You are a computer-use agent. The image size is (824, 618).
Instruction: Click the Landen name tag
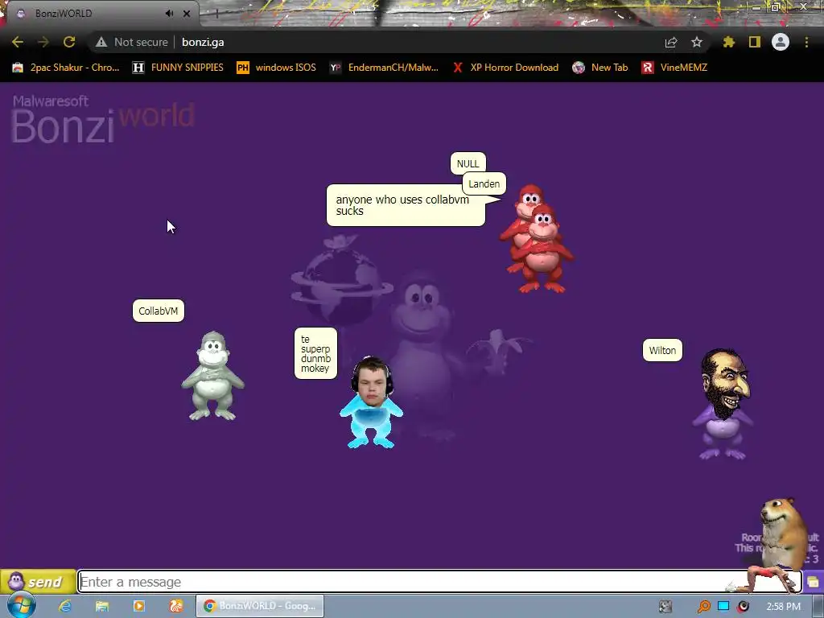[484, 184]
